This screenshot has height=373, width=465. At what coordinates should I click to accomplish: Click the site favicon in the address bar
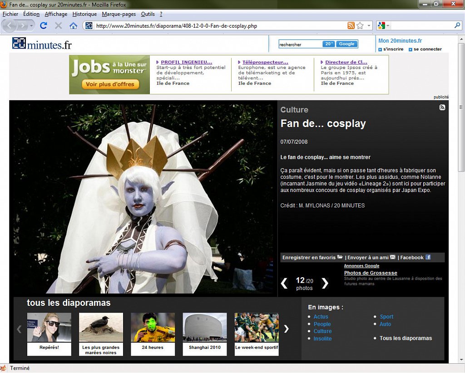click(89, 26)
